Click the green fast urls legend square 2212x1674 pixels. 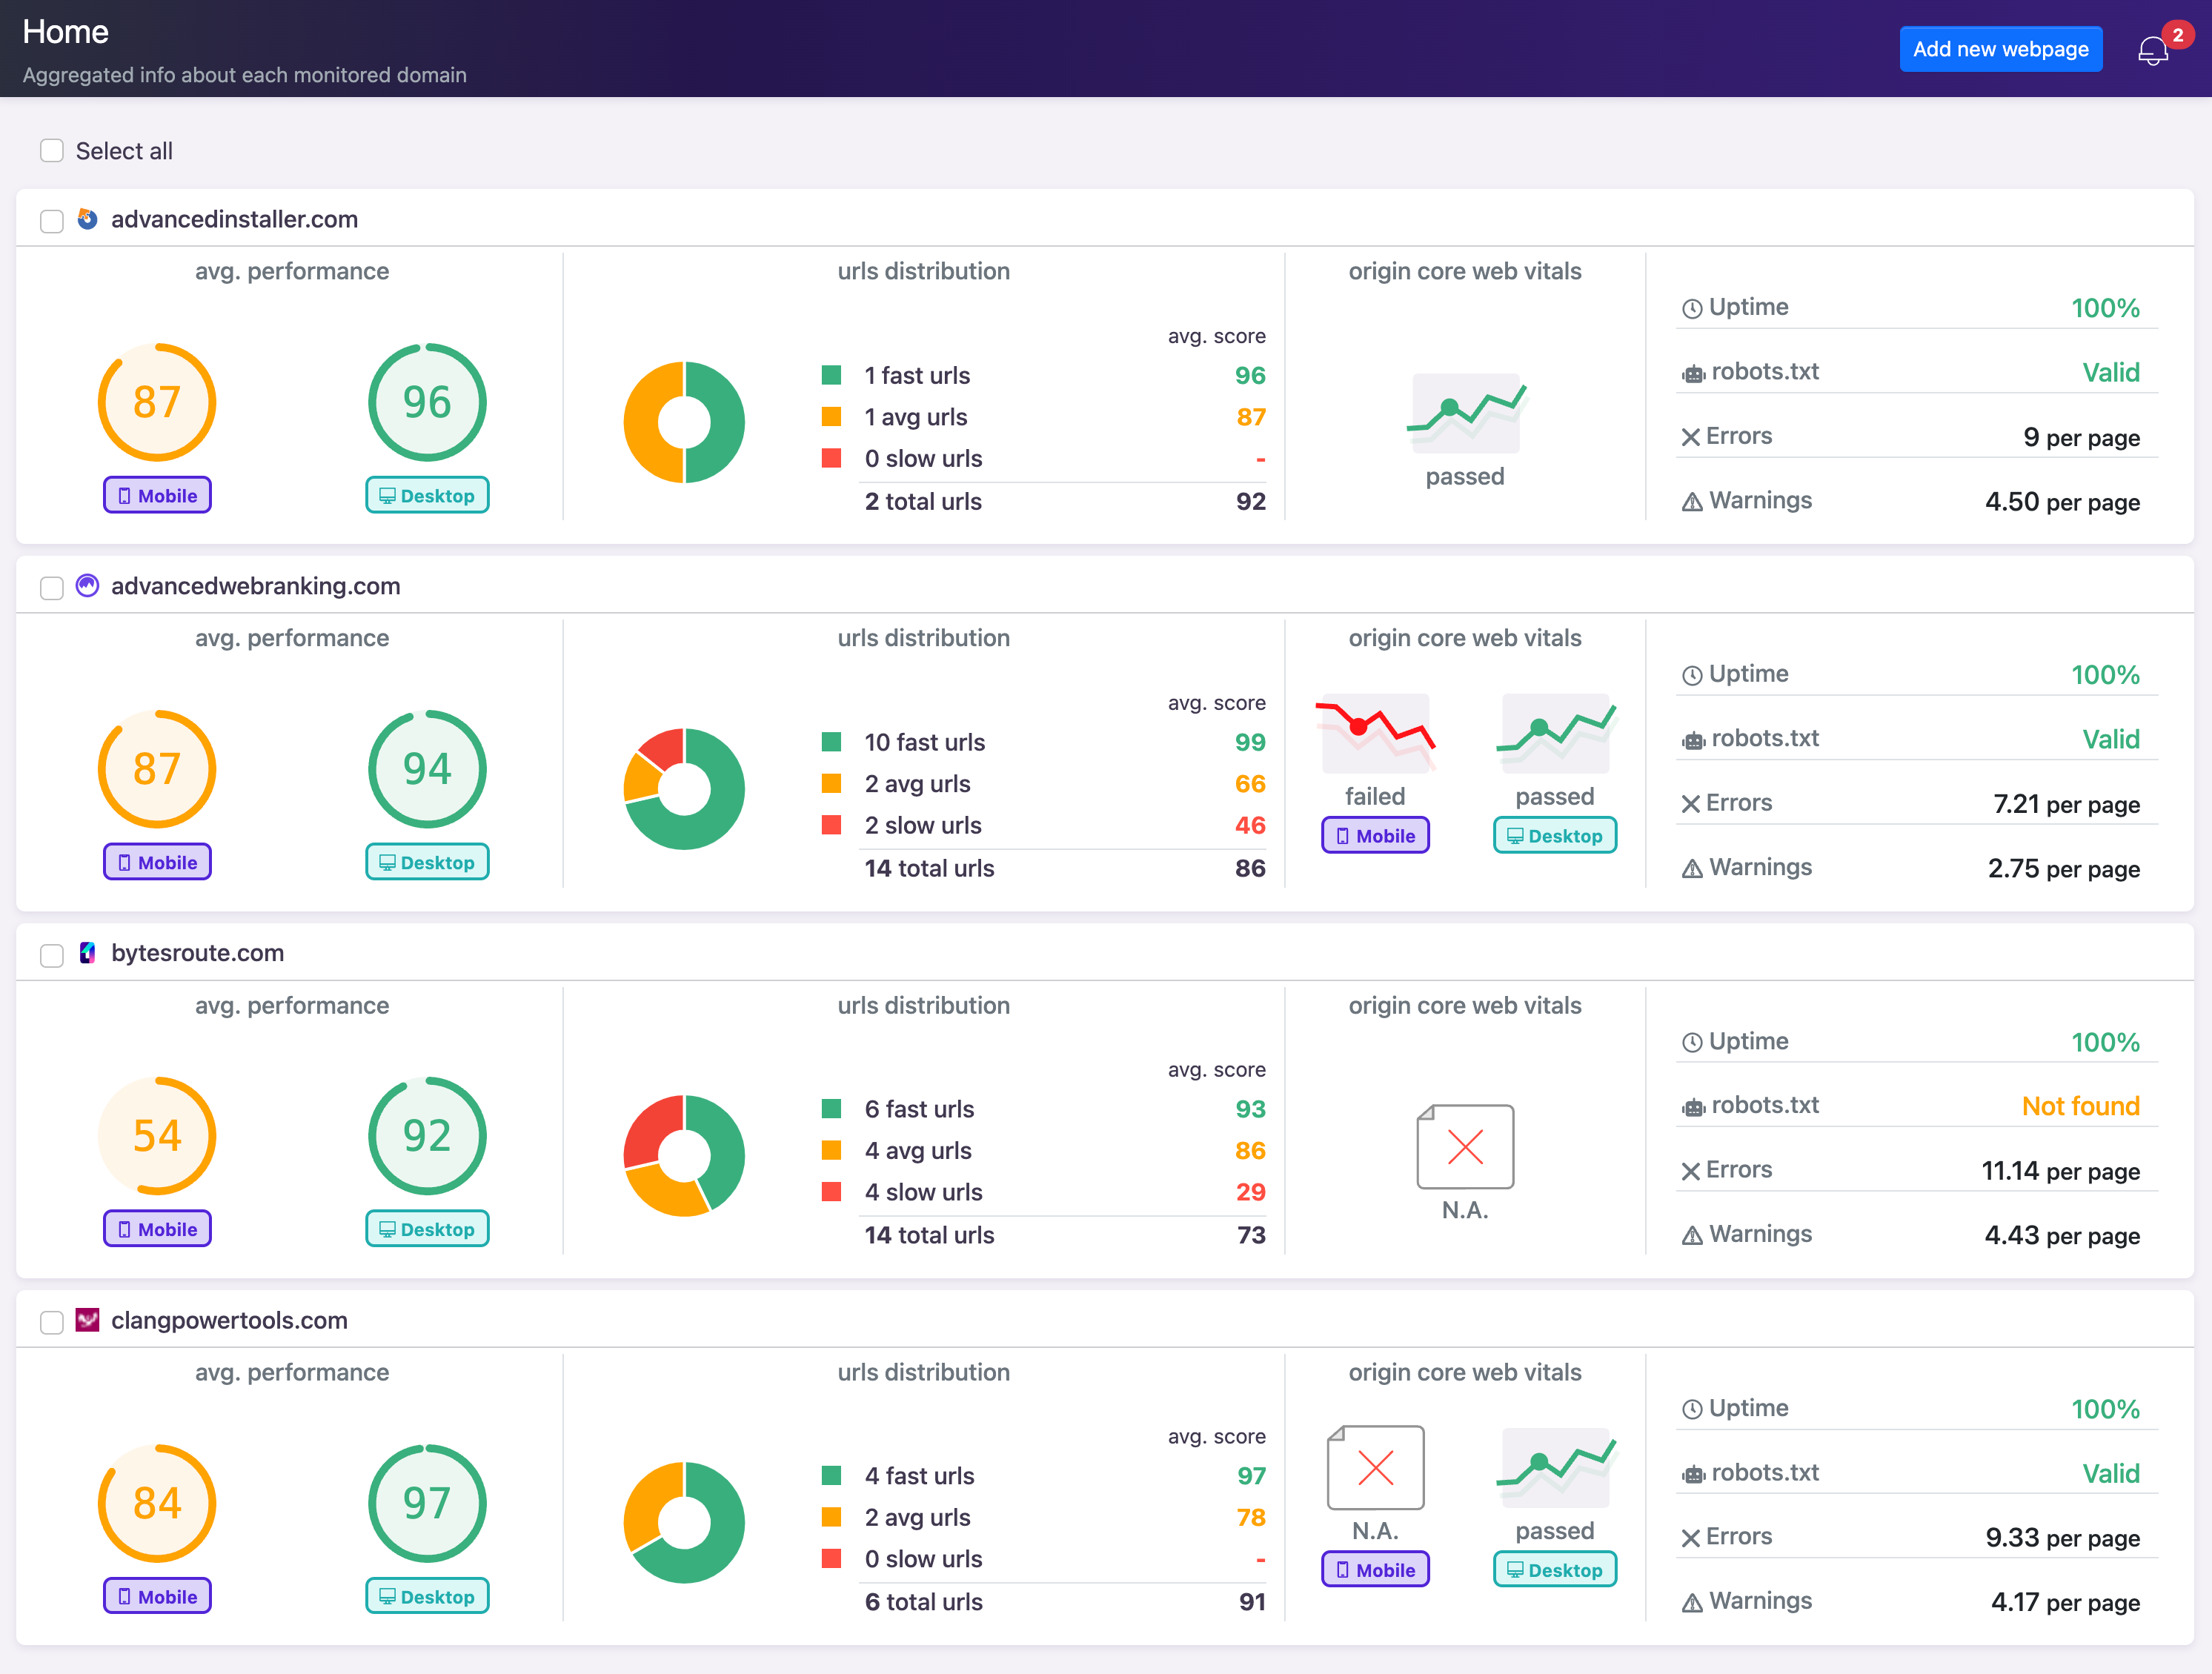pyautogui.click(x=832, y=375)
